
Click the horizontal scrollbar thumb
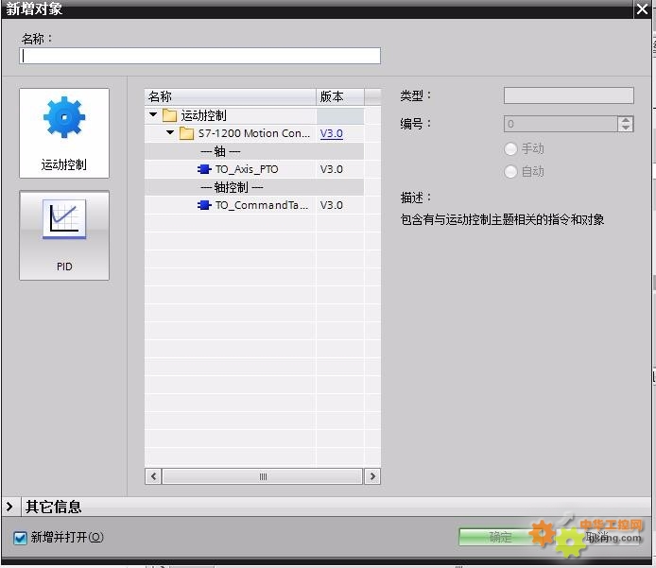[x=263, y=476]
